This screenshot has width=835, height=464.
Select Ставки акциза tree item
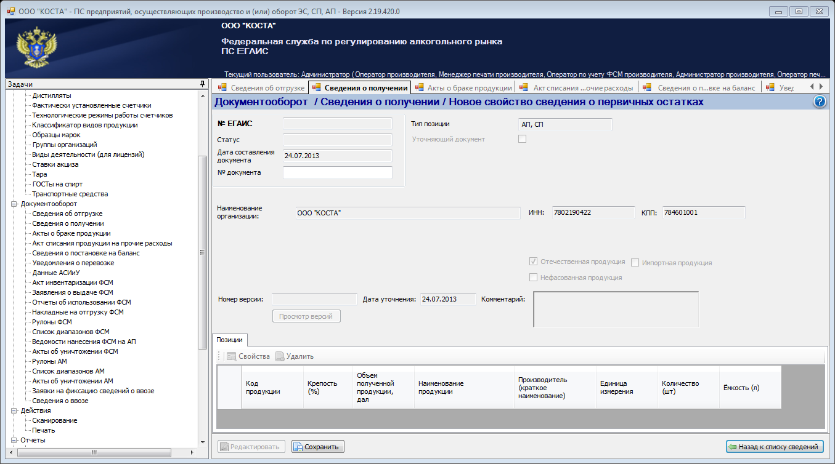click(55, 164)
